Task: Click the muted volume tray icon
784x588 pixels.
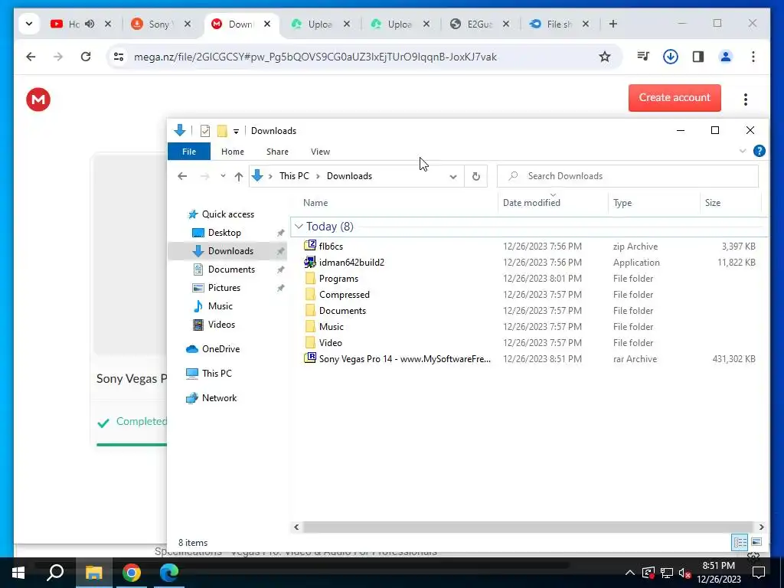Action: click(x=684, y=573)
